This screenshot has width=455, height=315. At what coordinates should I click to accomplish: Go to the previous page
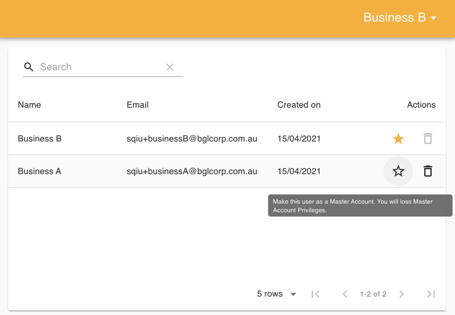tap(344, 294)
